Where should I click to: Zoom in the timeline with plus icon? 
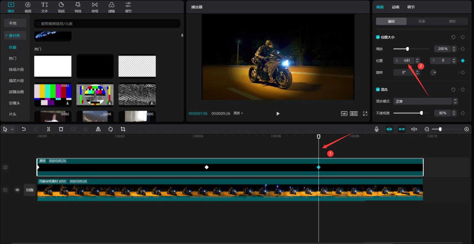pyautogui.click(x=467, y=129)
